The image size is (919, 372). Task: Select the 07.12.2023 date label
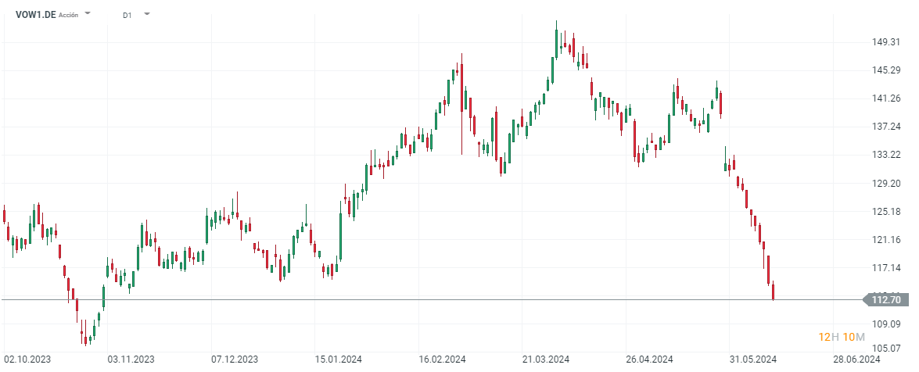coord(234,359)
